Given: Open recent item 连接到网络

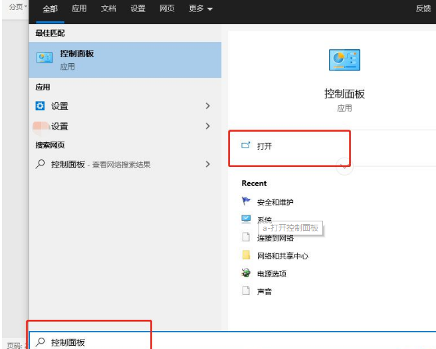Looking at the screenshot, I should coord(275,238).
